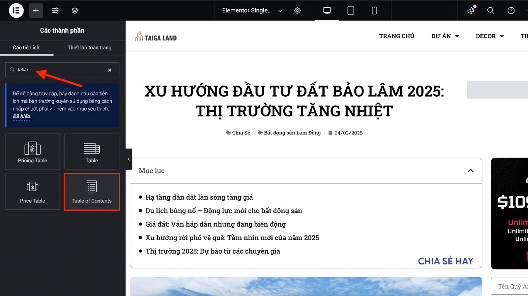Viewport: 528px width, 296px height.
Task: Clear the table search with the X icon
Action: click(x=109, y=70)
